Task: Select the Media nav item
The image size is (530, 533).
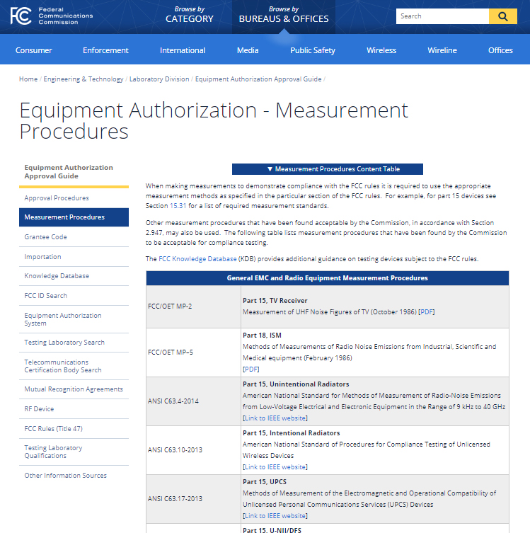Action: 248,50
